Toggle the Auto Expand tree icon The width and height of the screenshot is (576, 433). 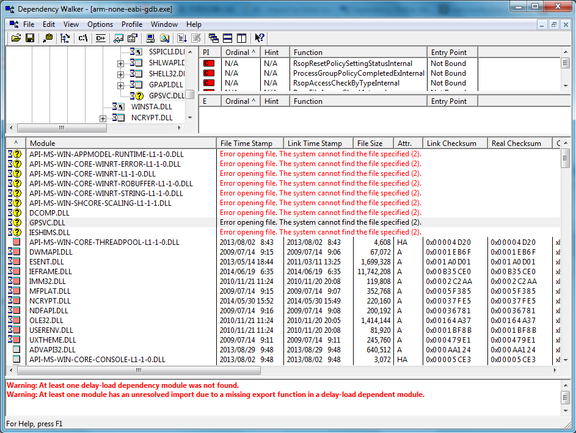point(65,38)
